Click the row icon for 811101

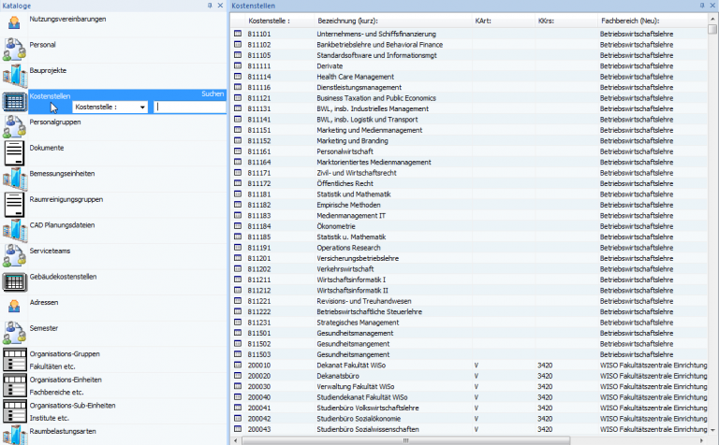point(238,34)
